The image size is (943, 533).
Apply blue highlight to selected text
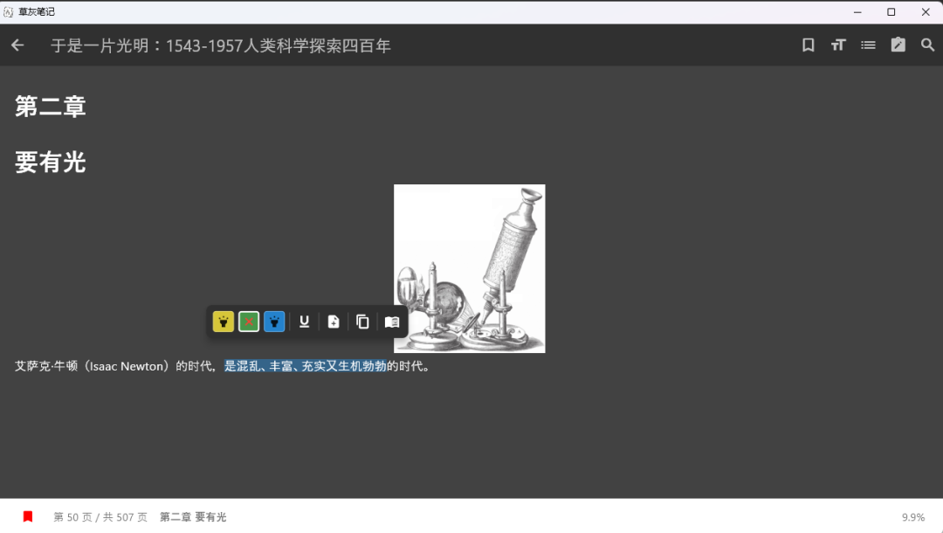[274, 322]
